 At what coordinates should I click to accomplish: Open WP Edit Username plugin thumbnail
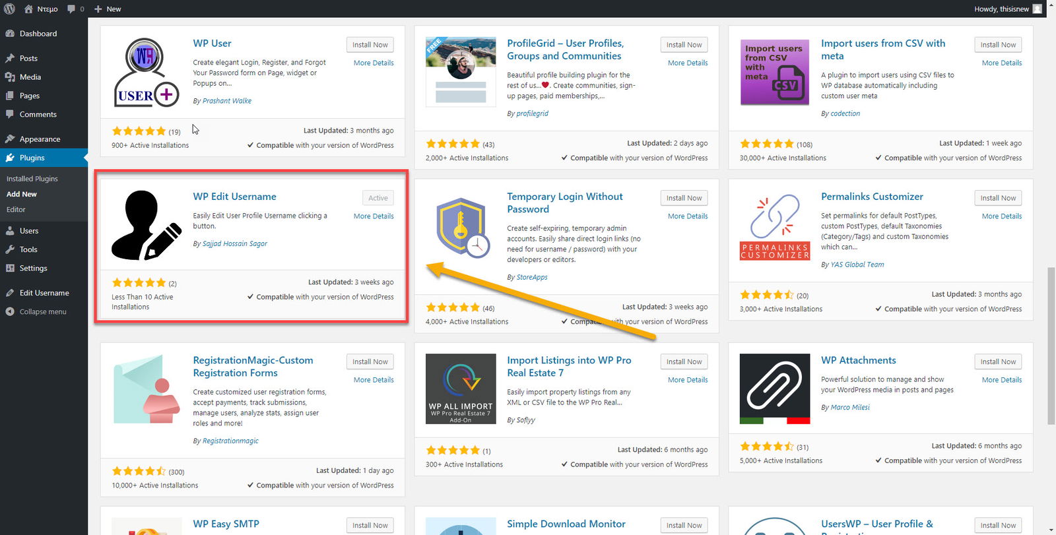click(147, 225)
